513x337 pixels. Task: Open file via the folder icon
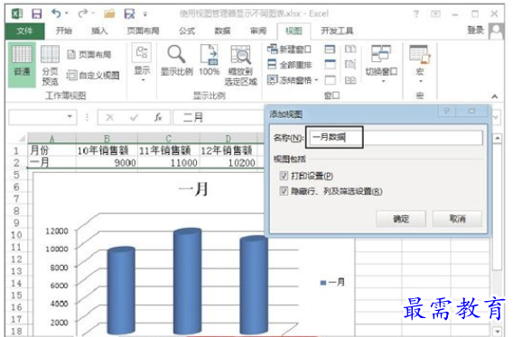click(109, 14)
